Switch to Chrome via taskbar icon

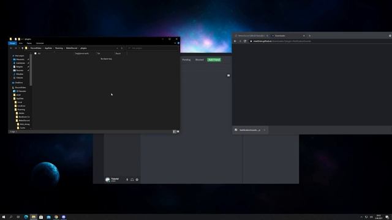56,217
